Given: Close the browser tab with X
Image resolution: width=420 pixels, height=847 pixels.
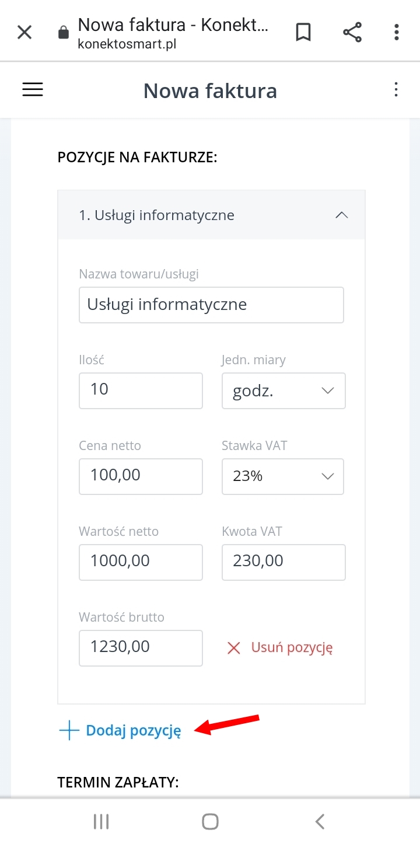Looking at the screenshot, I should [24, 32].
